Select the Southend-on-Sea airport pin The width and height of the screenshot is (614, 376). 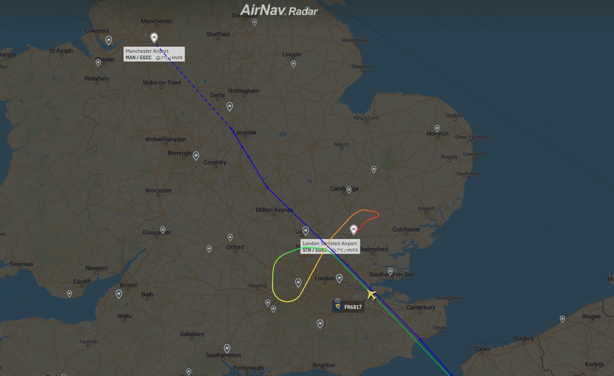(x=390, y=272)
